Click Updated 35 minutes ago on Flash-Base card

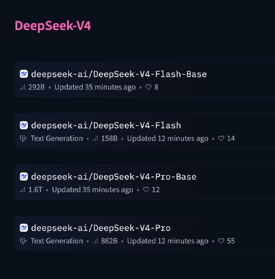pyautogui.click(x=95, y=87)
